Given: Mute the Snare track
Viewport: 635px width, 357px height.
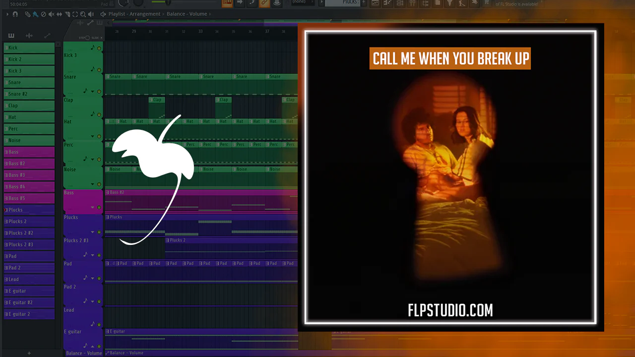Looking at the screenshot, I should point(99,92).
